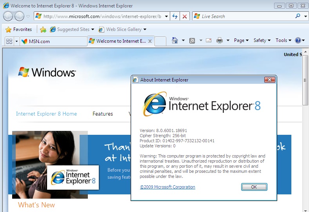This screenshot has height=212, width=309.
Task: Go back with the Back arrow button
Action: (x=8, y=16)
